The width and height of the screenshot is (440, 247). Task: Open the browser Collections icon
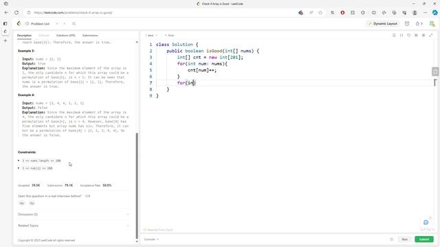394,12
